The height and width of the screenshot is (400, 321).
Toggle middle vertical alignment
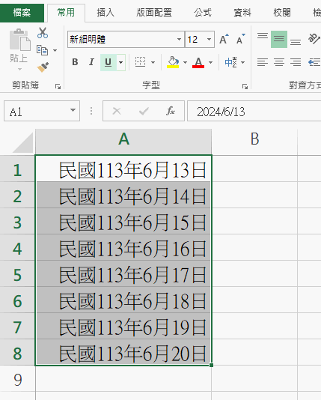279,39
